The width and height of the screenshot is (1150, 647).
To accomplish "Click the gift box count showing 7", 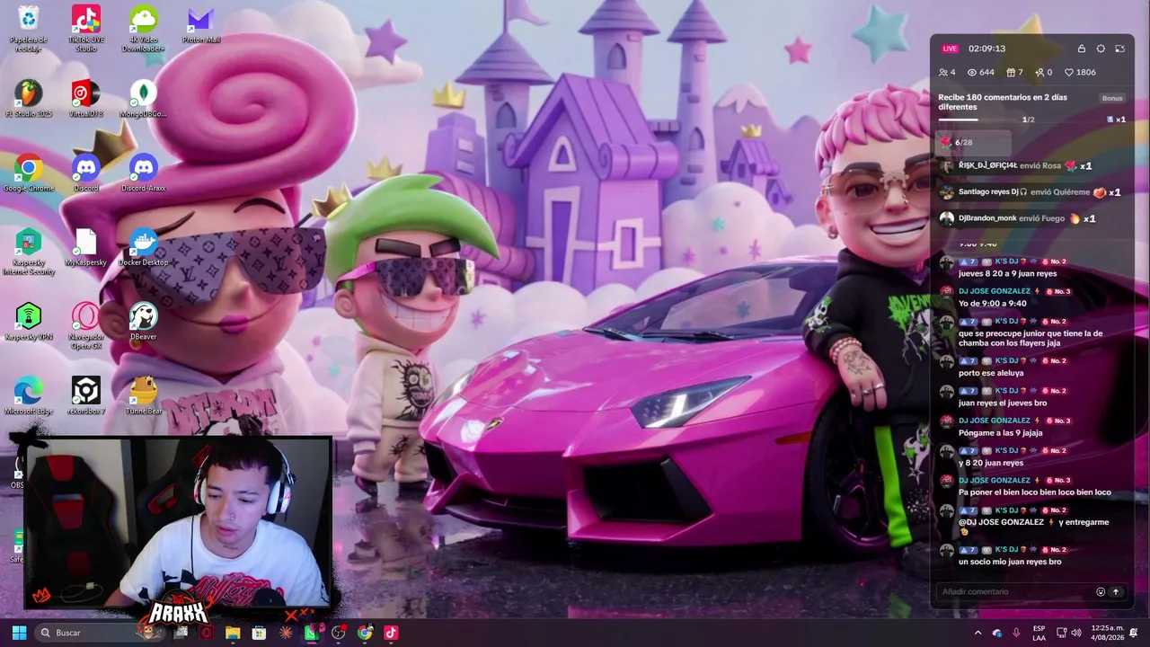I will click(1014, 73).
